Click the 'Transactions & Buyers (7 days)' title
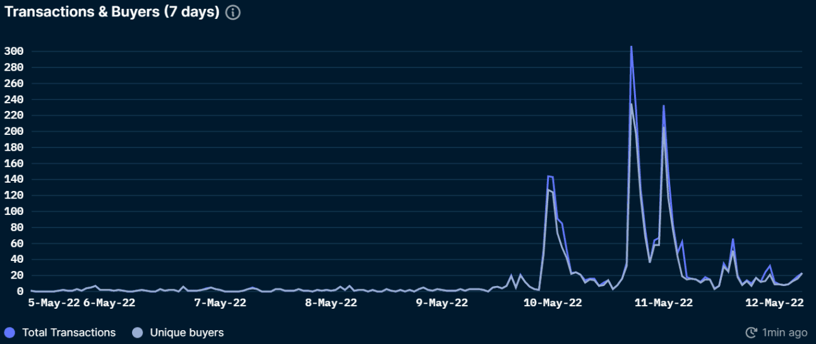 (x=112, y=13)
